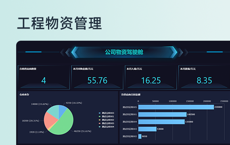This screenshot has width=230, height=145.
Task: Open the card showing 8.35
Action: 204,77
